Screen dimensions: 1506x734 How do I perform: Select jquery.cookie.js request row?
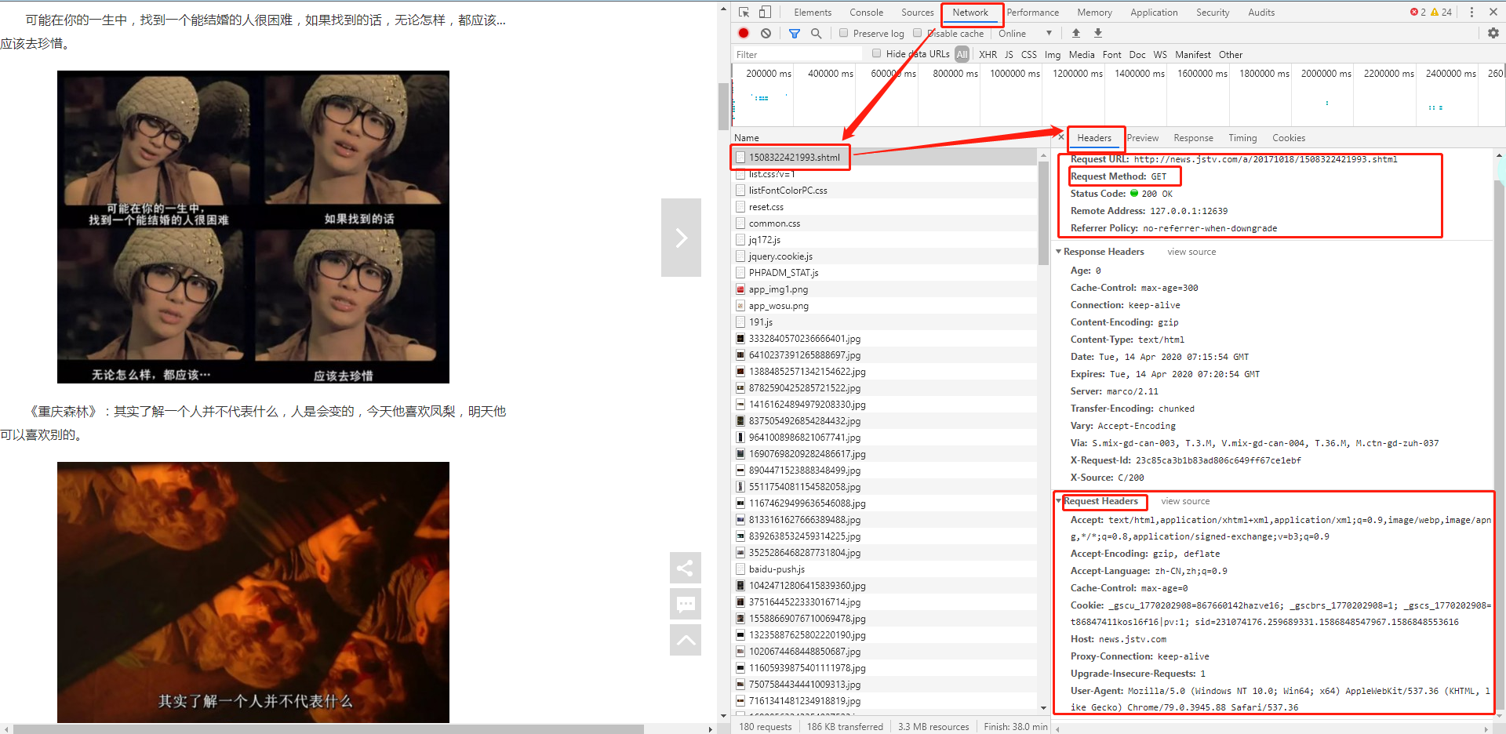click(885, 256)
